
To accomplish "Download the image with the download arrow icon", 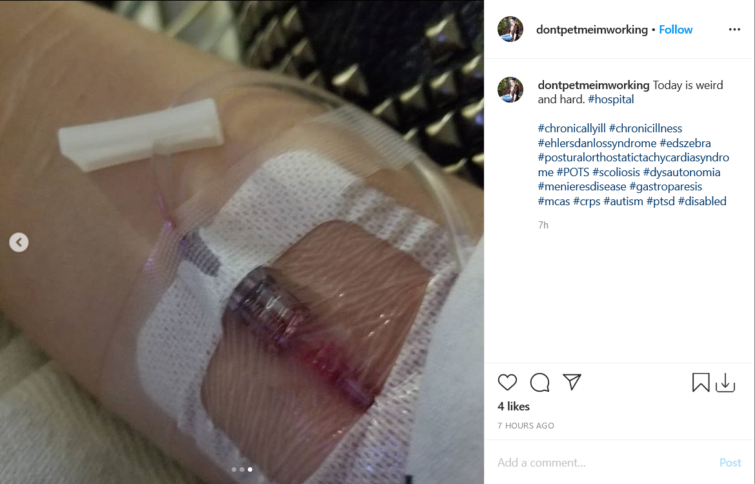I will click(x=725, y=383).
